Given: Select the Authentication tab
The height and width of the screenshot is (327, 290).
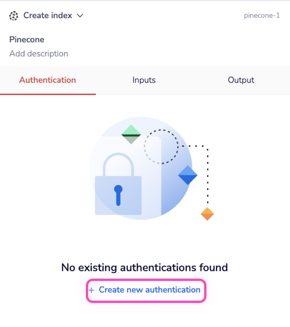Looking at the screenshot, I should 47,80.
